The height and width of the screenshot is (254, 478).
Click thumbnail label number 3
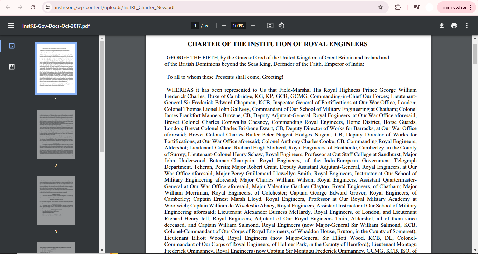tap(56, 232)
